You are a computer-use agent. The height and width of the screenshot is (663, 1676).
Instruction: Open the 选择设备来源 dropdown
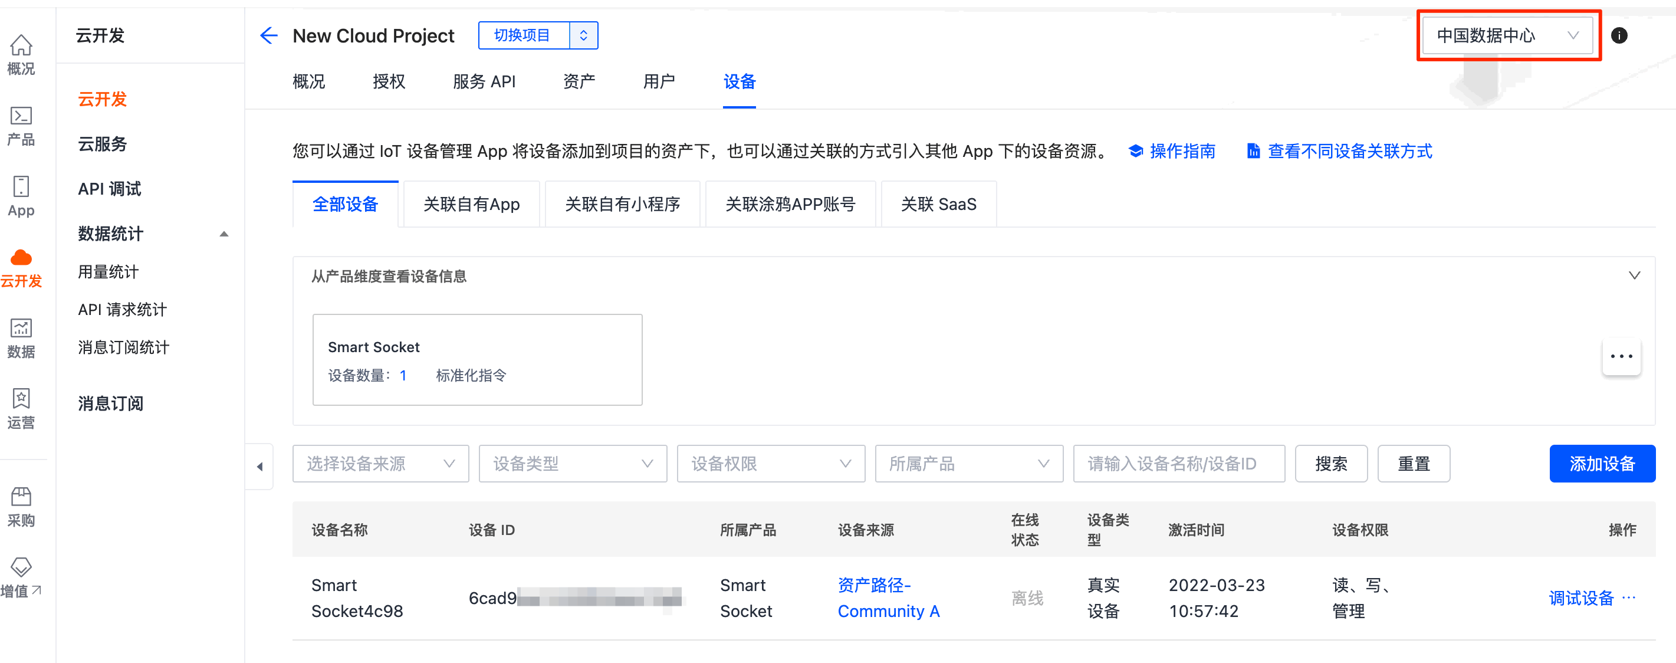tap(380, 463)
